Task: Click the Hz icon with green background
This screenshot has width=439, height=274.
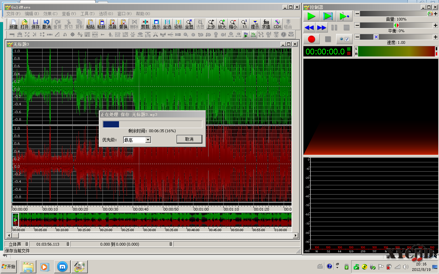Action: 253,35
